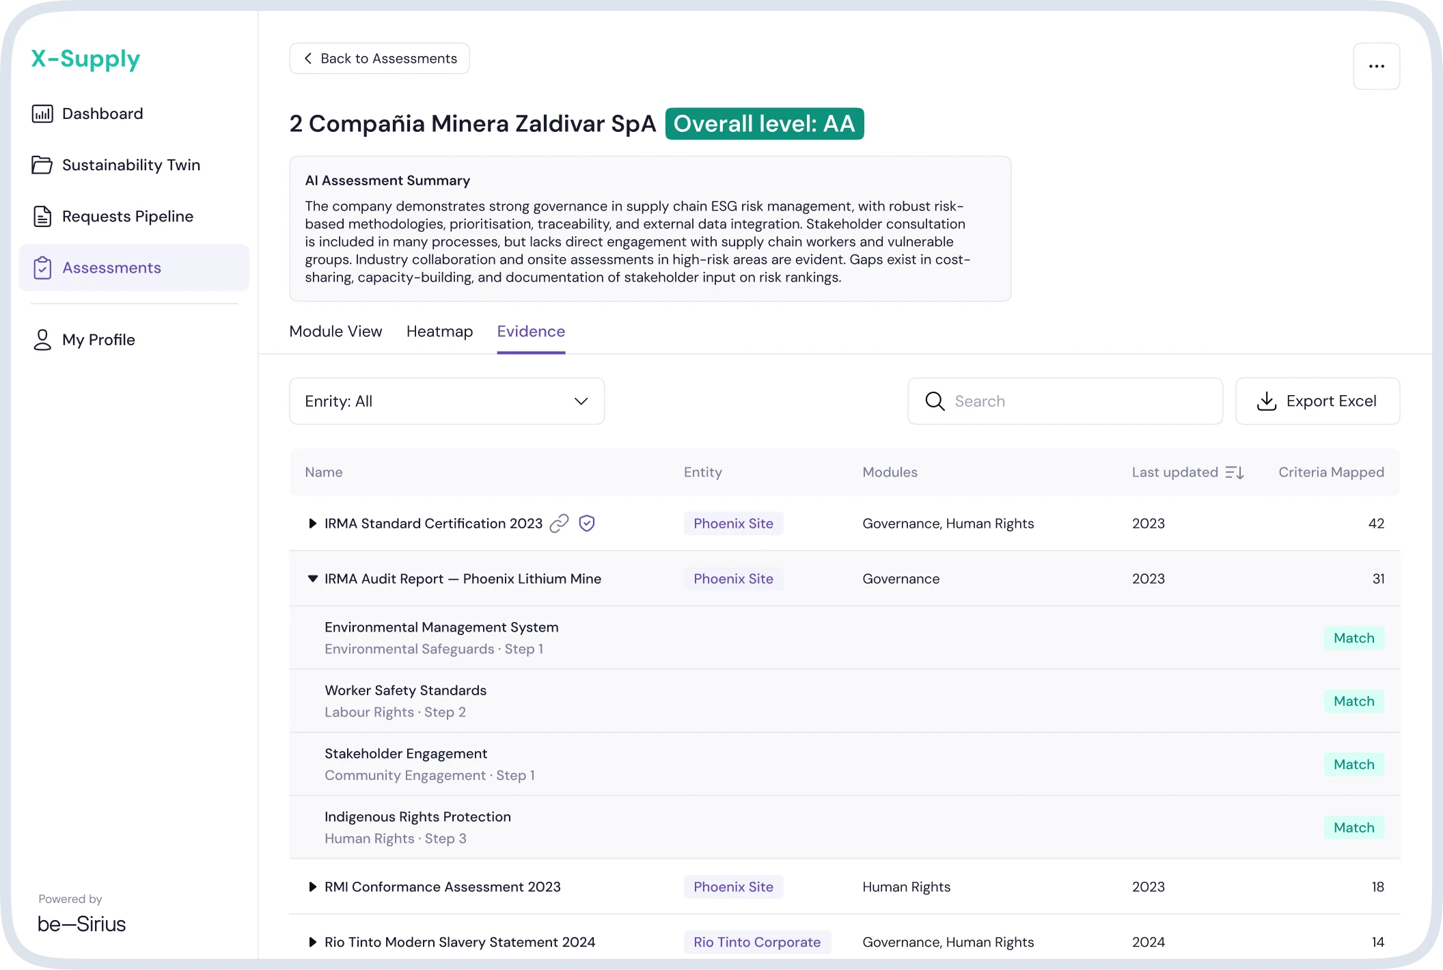Select the Indigenous Rights Protection criterion
This screenshot has height=970, width=1443.
pos(844,828)
